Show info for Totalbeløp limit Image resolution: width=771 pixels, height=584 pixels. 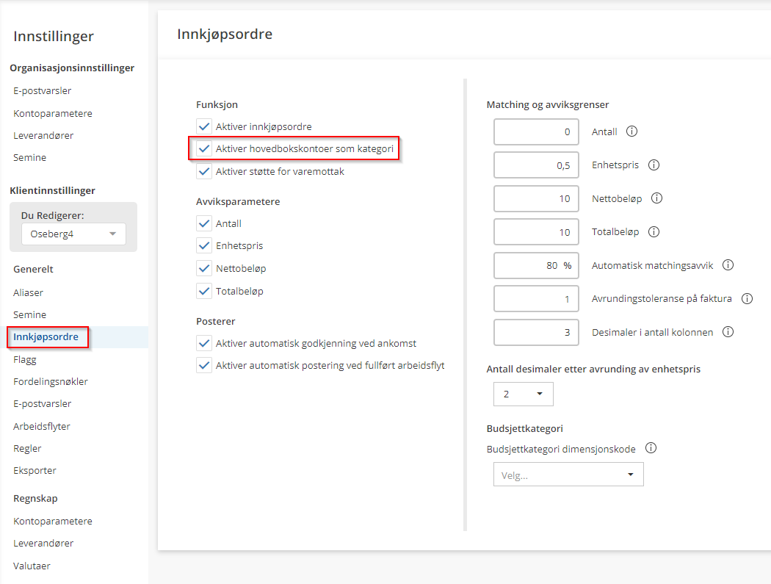[654, 232]
